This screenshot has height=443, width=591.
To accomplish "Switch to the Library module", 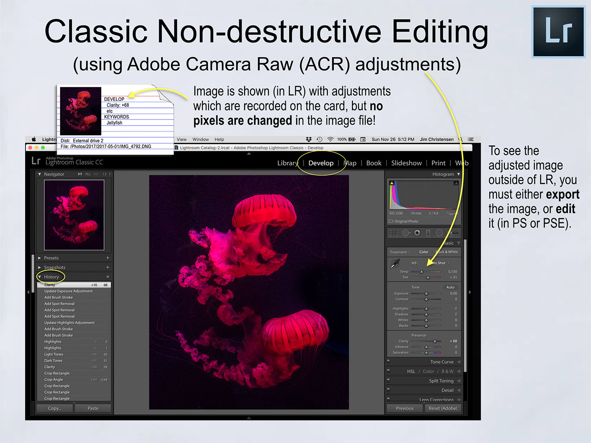I will tap(287, 163).
